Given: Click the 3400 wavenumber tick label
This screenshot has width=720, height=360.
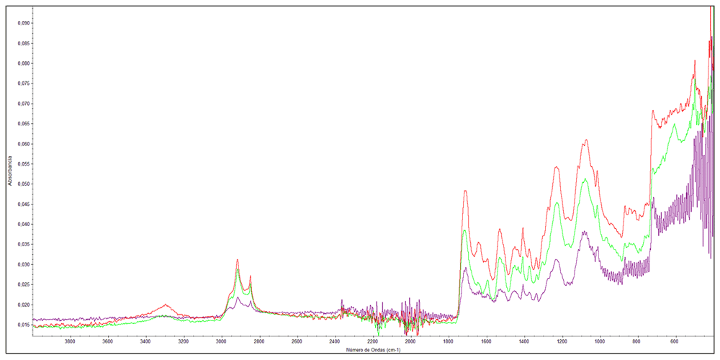Looking at the screenshot, I should (145, 342).
